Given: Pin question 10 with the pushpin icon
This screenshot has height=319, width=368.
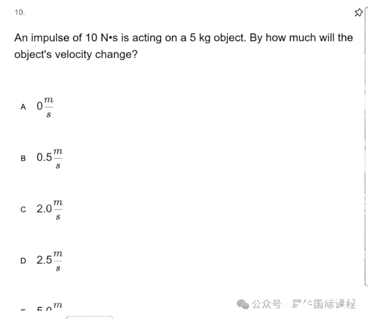Looking at the screenshot, I should (359, 12).
